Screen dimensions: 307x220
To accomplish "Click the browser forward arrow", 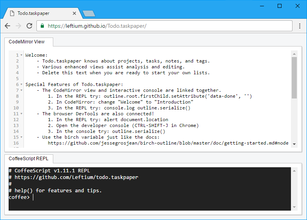I will (x=18, y=26).
